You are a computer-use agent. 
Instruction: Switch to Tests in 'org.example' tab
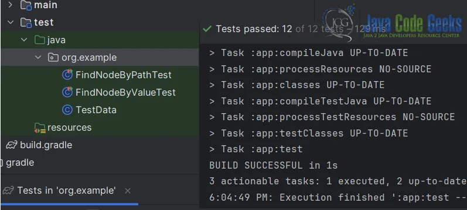[66, 190]
